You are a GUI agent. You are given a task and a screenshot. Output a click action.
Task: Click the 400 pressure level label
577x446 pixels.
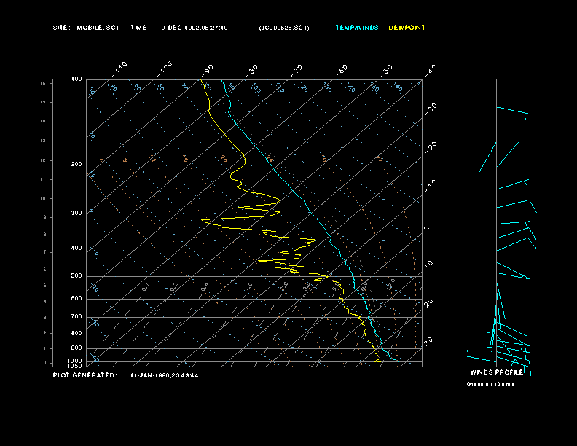pyautogui.click(x=76, y=249)
